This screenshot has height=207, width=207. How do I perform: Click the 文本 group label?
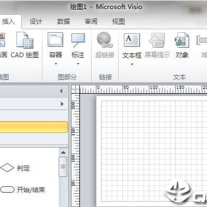[x=179, y=77]
